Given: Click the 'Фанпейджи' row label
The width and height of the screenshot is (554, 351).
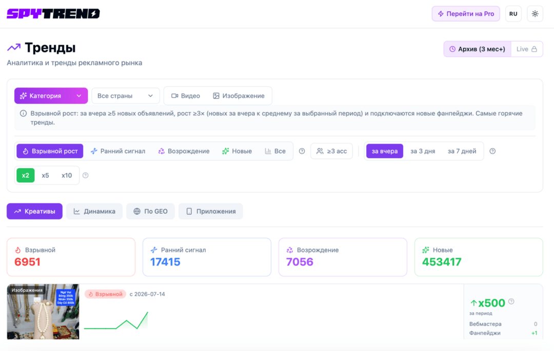Looking at the screenshot, I should (x=485, y=333).
